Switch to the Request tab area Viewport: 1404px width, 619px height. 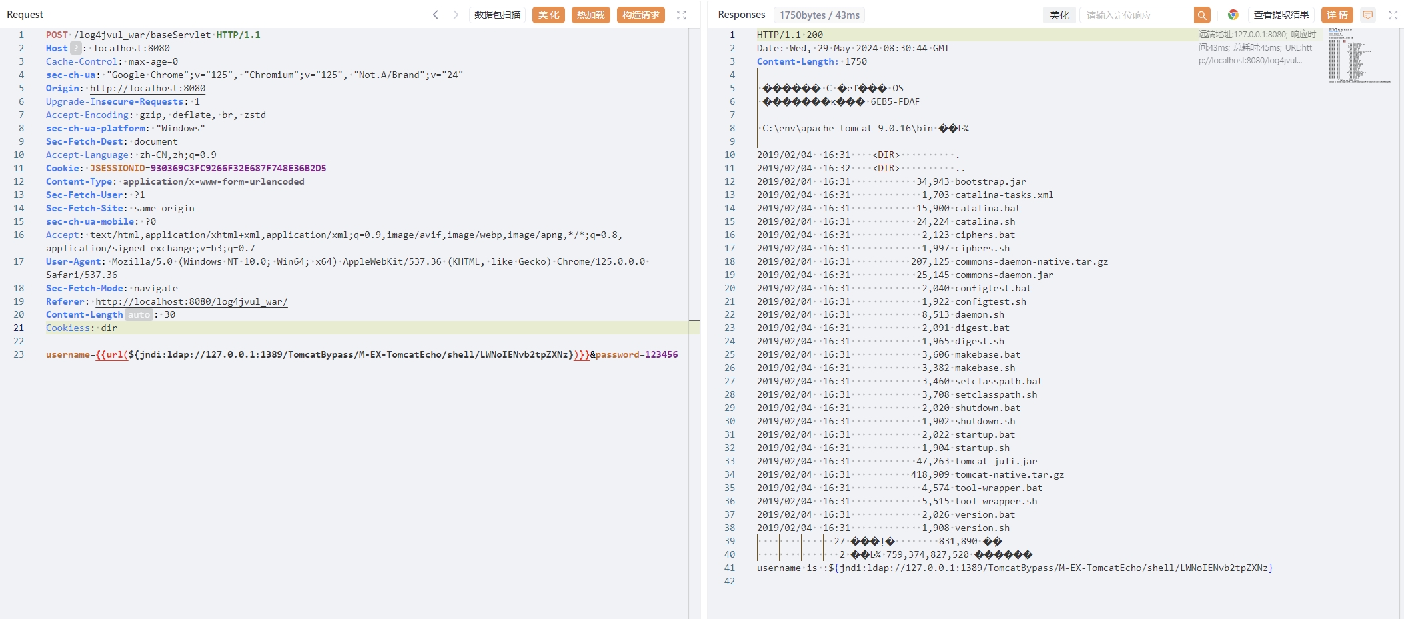[x=26, y=14]
